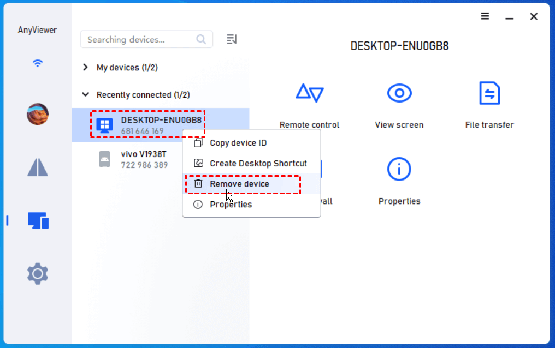Select the vivo V1938T device row
Image resolution: width=555 pixels, height=348 pixels.
click(x=161, y=159)
